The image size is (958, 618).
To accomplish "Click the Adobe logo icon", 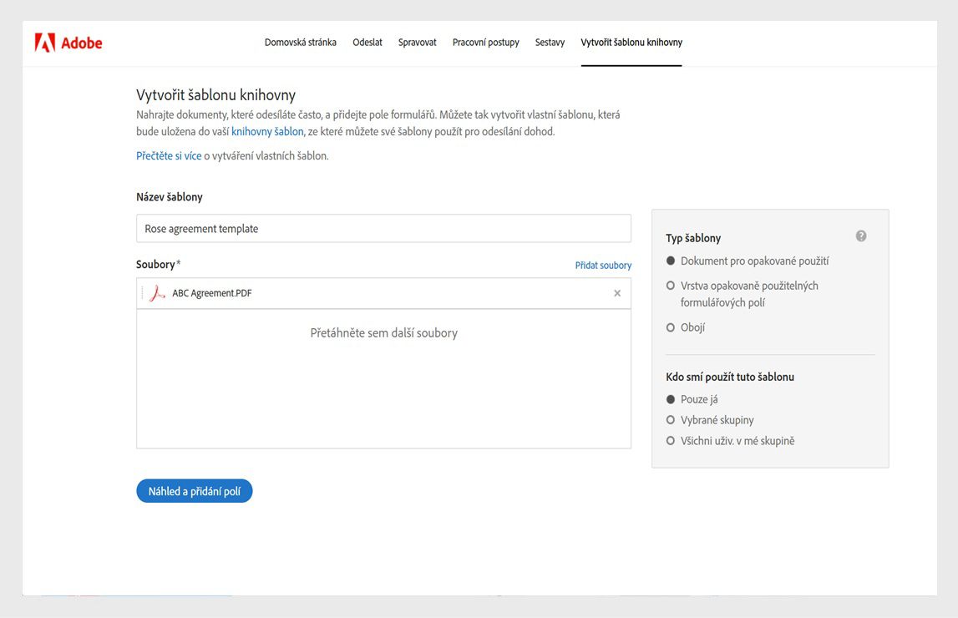I will coord(45,43).
